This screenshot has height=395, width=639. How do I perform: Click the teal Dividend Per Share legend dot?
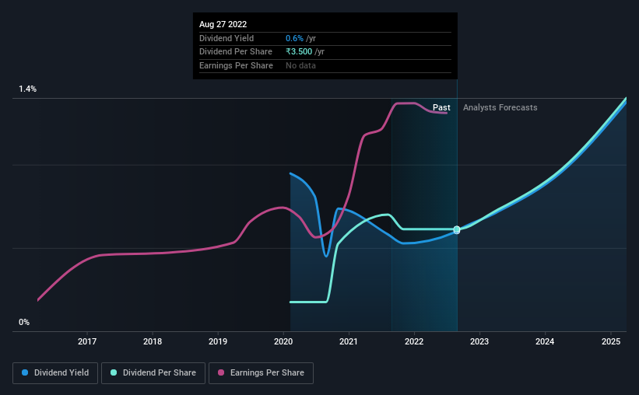click(113, 373)
